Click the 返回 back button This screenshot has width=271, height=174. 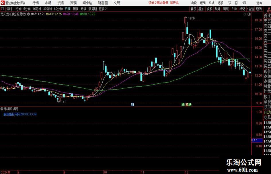pos(259,9)
